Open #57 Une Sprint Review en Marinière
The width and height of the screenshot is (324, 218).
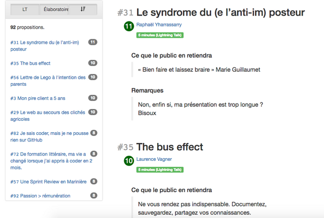pyautogui.click(x=49, y=182)
